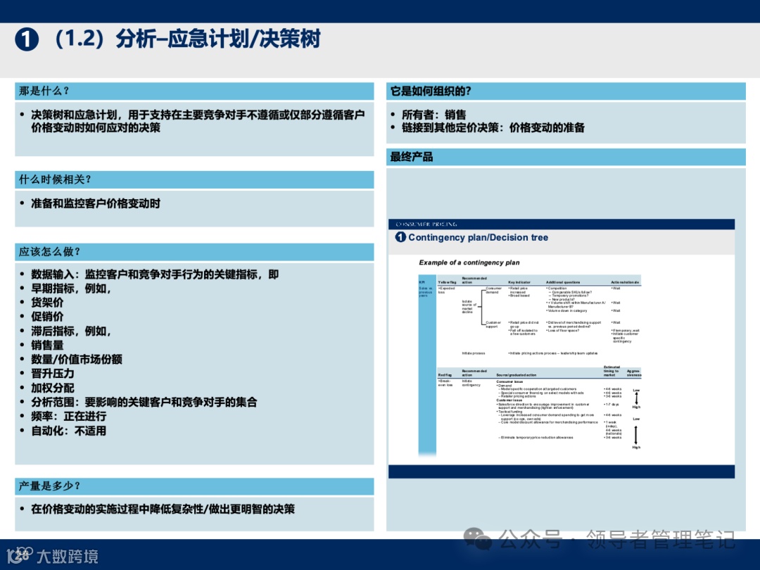Select the bullet 滞后指标，例如
The image size is (760, 570).
tap(71, 331)
